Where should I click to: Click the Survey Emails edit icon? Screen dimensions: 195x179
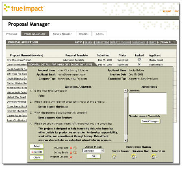click(75, 153)
